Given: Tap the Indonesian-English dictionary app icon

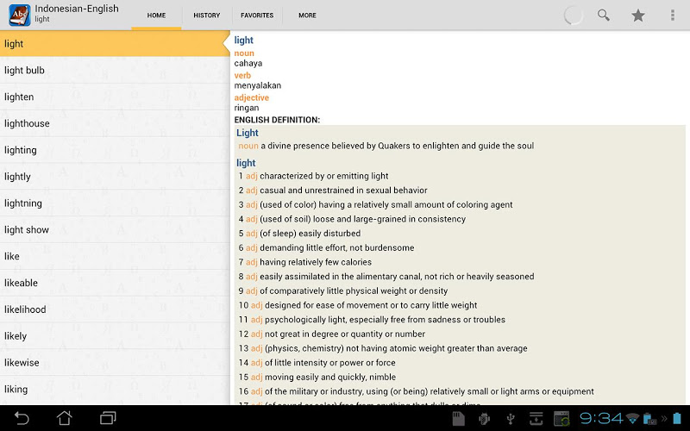Looking at the screenshot, I should coord(17,15).
